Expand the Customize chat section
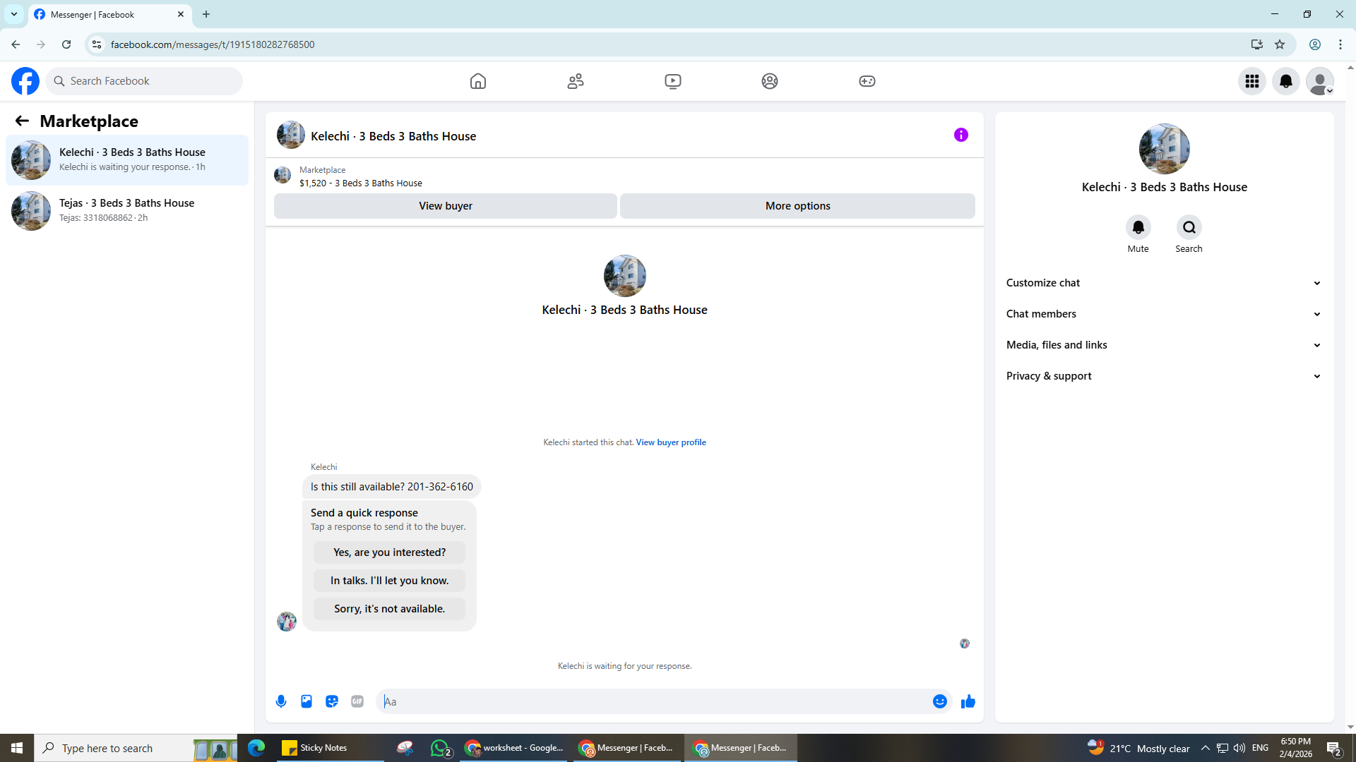This screenshot has height=762, width=1356. 1163,283
